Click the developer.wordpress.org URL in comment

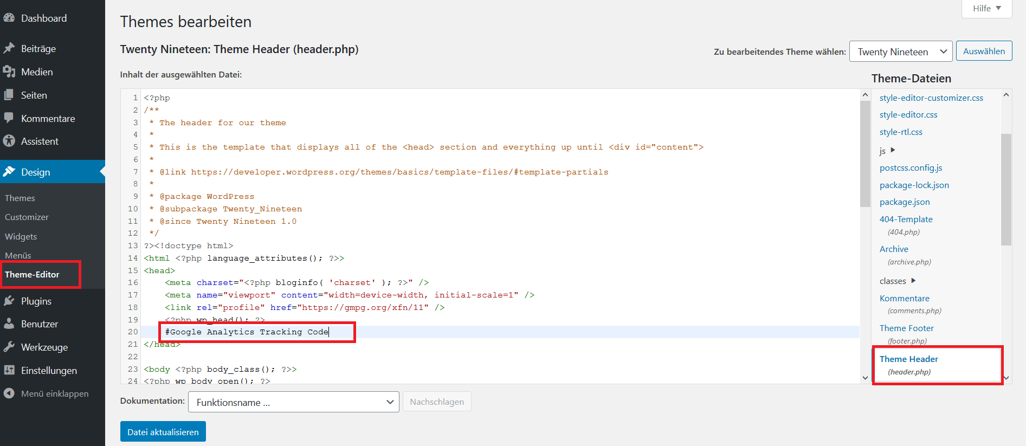coord(399,172)
